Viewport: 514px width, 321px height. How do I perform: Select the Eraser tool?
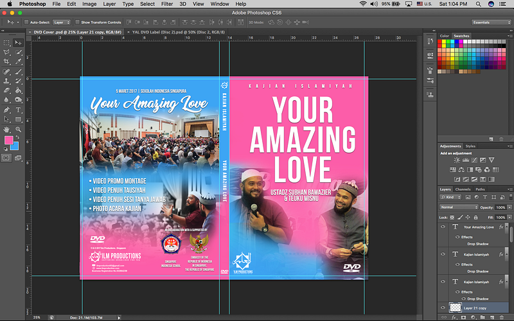[x=6, y=91]
